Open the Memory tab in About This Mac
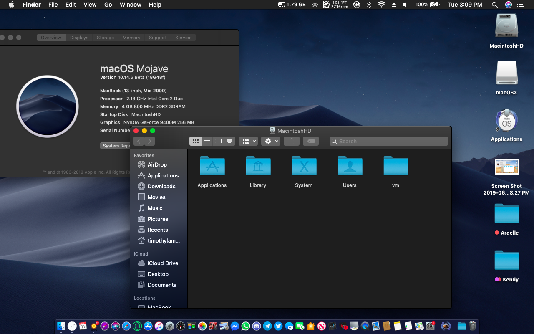534x334 pixels. [x=131, y=38]
